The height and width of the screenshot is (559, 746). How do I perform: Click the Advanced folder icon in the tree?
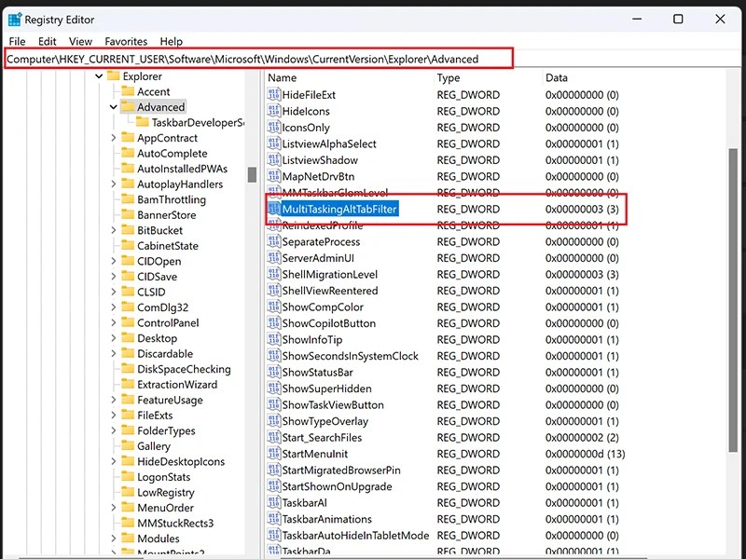128,106
